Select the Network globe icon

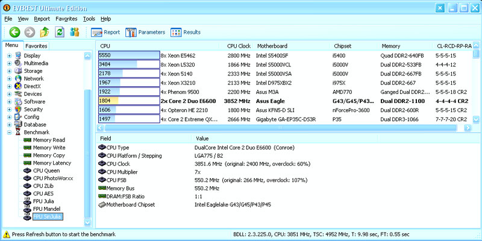18,79
